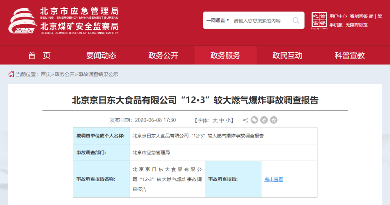The width and height of the screenshot is (390, 205).
Task: Click the search magnifier icon
Action: click(x=296, y=20)
